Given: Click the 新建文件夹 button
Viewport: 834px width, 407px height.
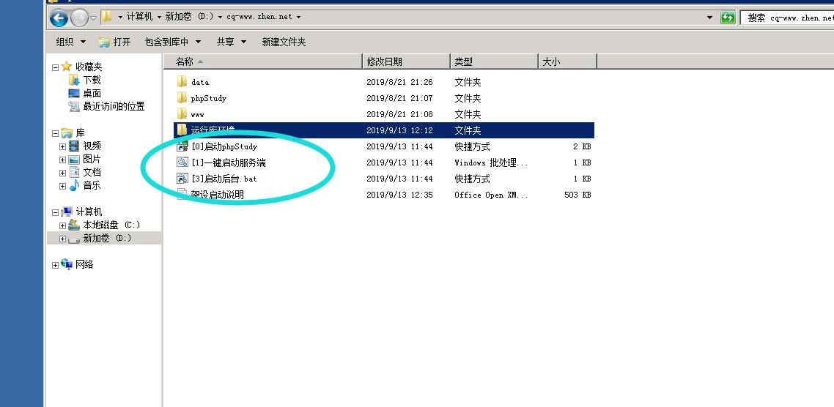Looking at the screenshot, I should pyautogui.click(x=284, y=42).
